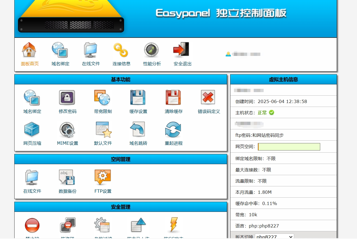357x239 pixels.
Task: Click the ftp密码:和网站密码同步 row
Action: coord(283,135)
